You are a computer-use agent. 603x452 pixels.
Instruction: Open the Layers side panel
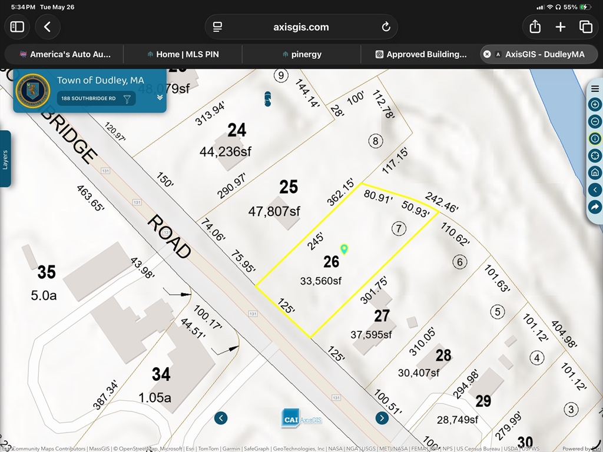point(5,159)
